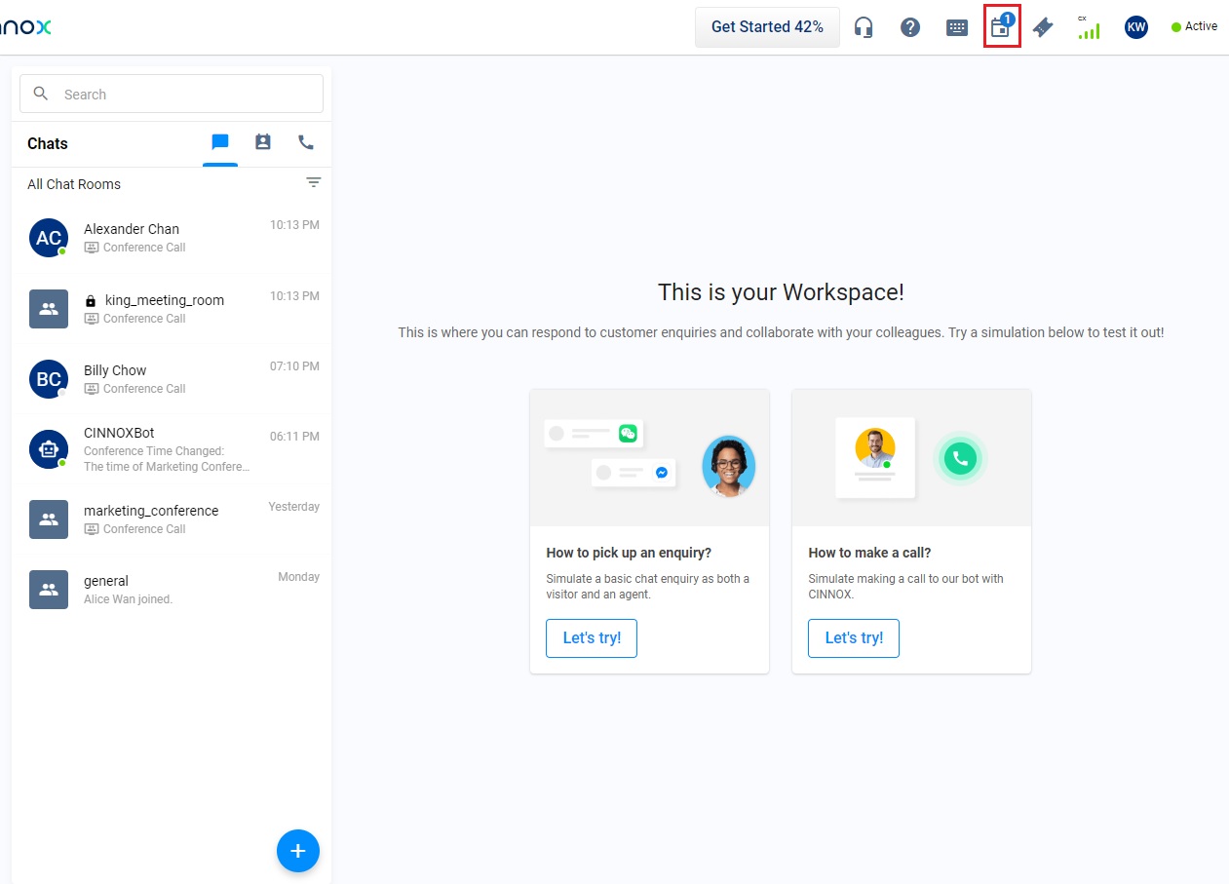Switch to the chat bubble tab
The width and height of the screenshot is (1229, 884).
220,142
